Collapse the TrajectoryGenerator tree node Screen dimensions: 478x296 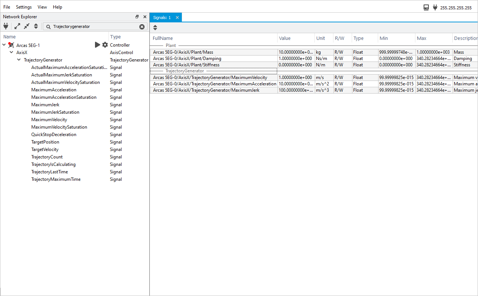point(19,60)
